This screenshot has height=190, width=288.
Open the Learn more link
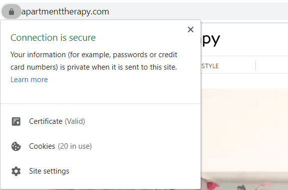[x=29, y=80]
